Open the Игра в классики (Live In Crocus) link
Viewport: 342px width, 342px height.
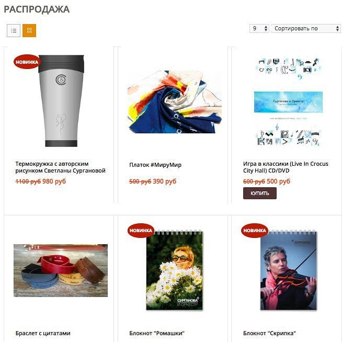click(x=286, y=167)
